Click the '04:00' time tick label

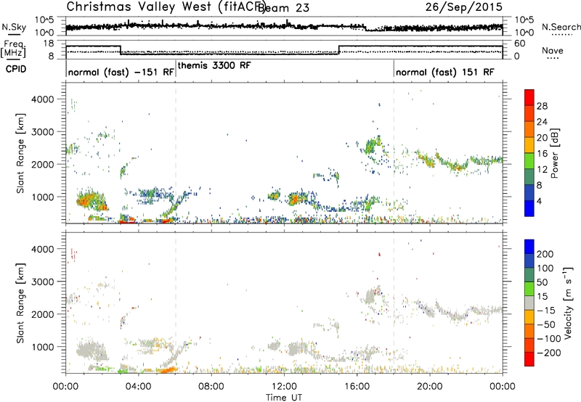coord(138,387)
